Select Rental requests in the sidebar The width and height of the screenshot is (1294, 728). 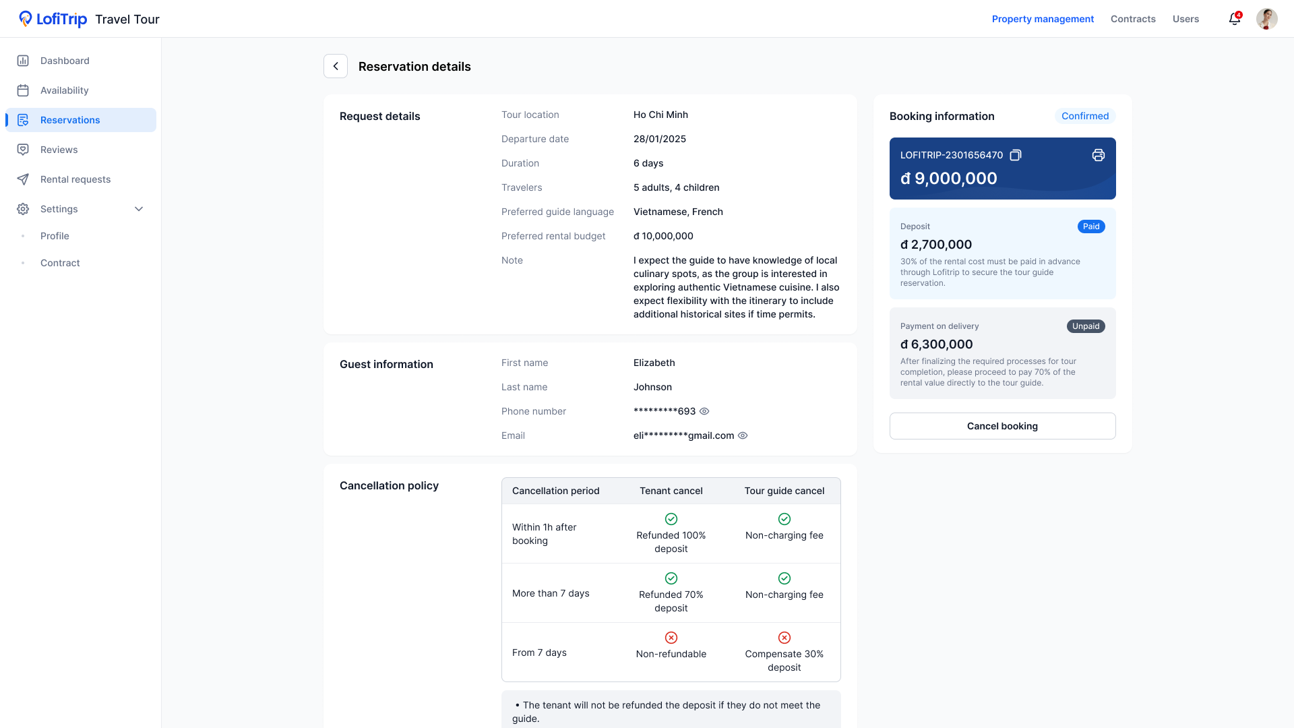81,179
